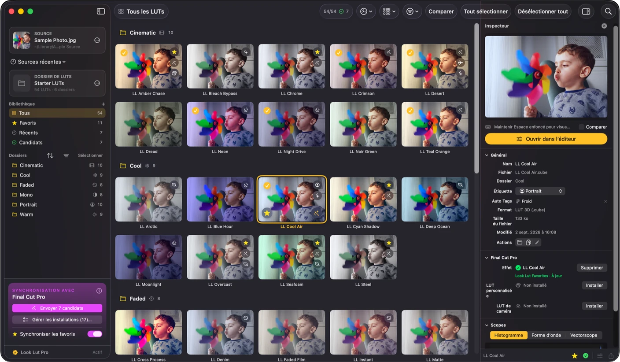Select the Histogramme scope tab
Image resolution: width=620 pixels, height=362 pixels.
pos(509,335)
